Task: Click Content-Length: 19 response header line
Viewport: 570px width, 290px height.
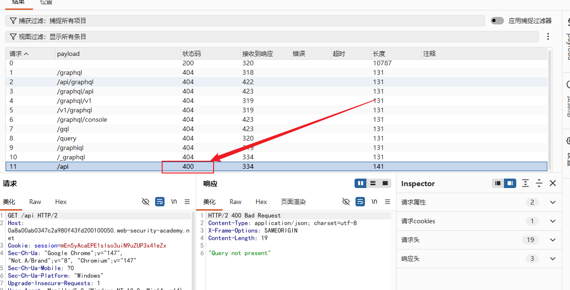Action: 238,238
